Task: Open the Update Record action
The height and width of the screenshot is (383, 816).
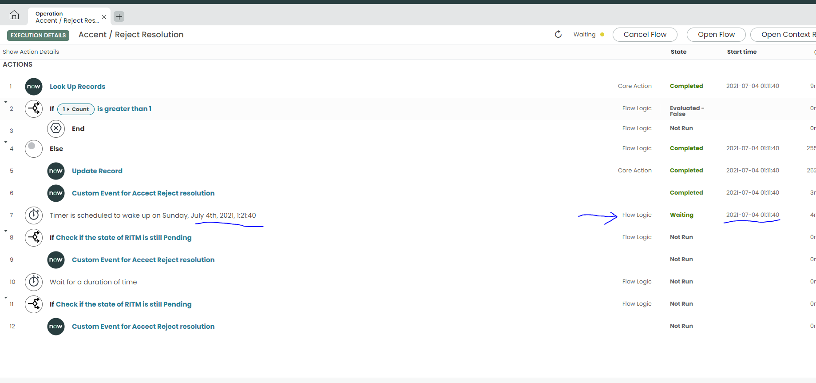Action: click(x=97, y=171)
